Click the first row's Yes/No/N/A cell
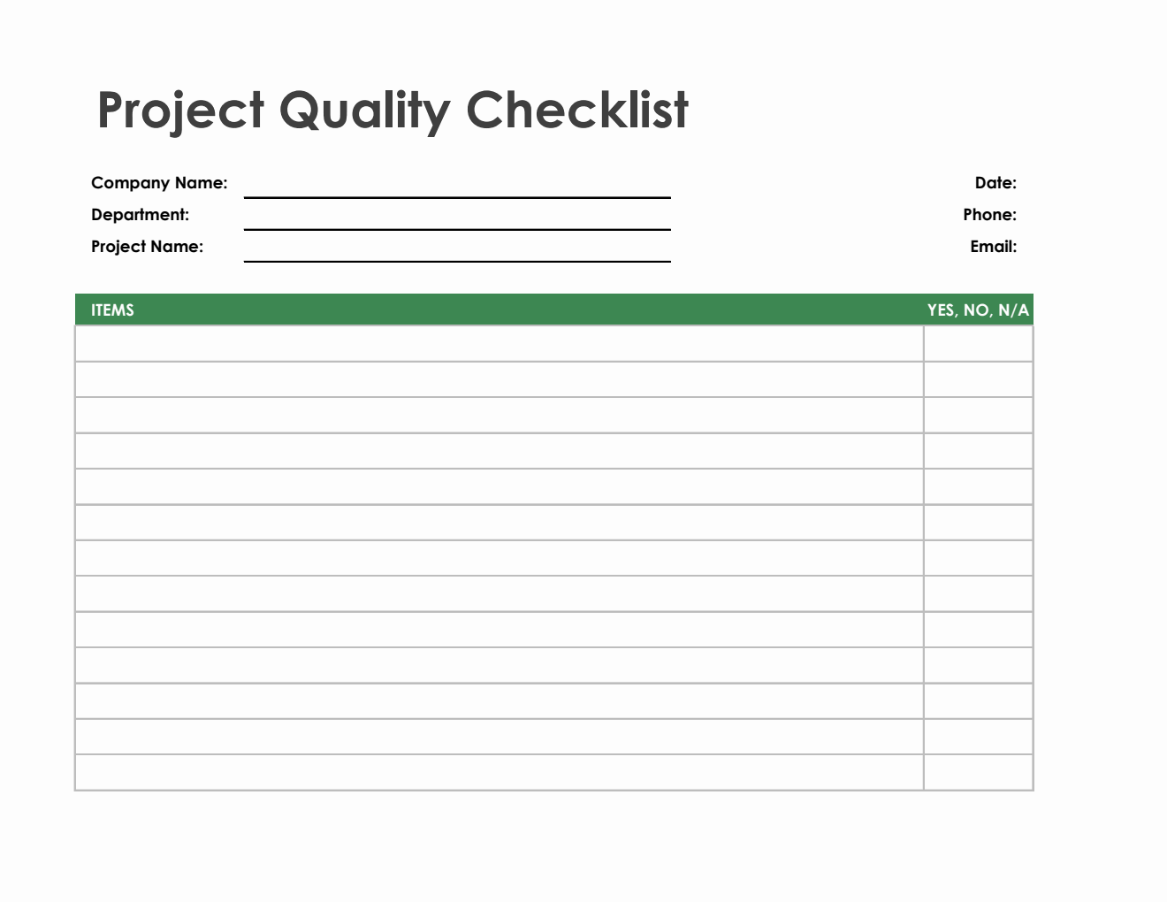The height and width of the screenshot is (902, 1167). tap(978, 344)
